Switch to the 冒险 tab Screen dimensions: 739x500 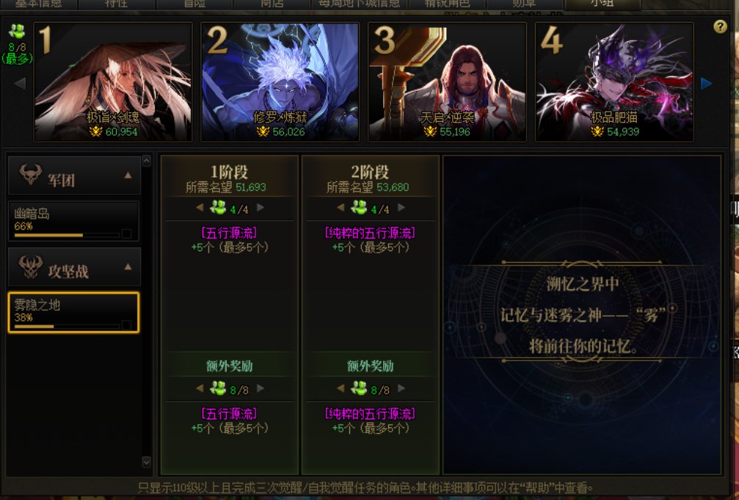click(x=194, y=4)
